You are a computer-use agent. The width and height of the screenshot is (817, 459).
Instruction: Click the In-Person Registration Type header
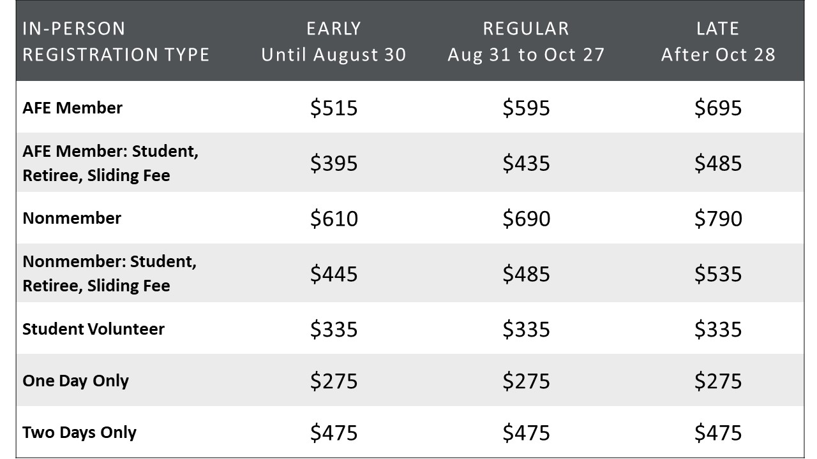tap(116, 41)
